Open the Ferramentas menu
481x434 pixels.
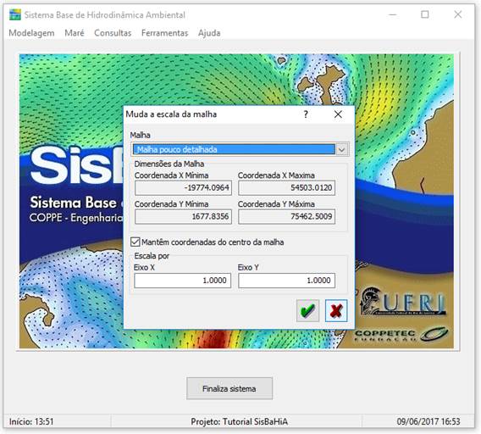point(165,33)
